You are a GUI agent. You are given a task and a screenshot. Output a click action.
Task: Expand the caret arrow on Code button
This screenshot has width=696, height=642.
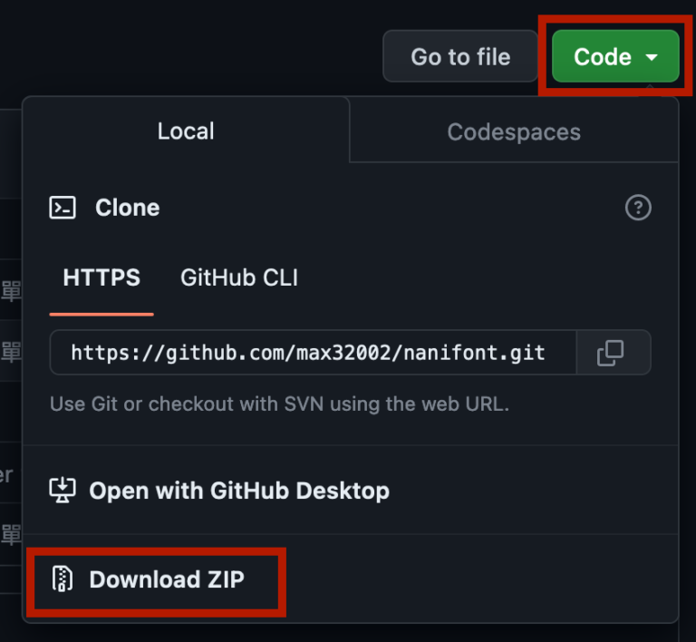(x=652, y=57)
